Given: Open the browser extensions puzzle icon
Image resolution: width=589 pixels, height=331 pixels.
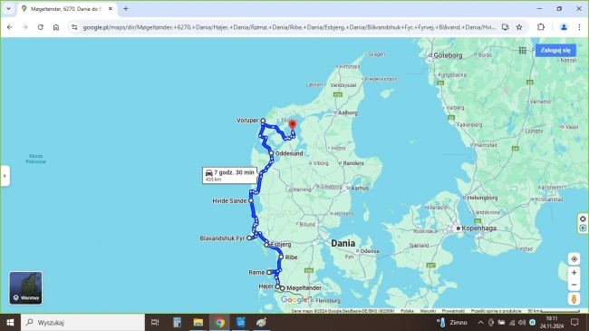Looking at the screenshot, I should coord(541,27).
